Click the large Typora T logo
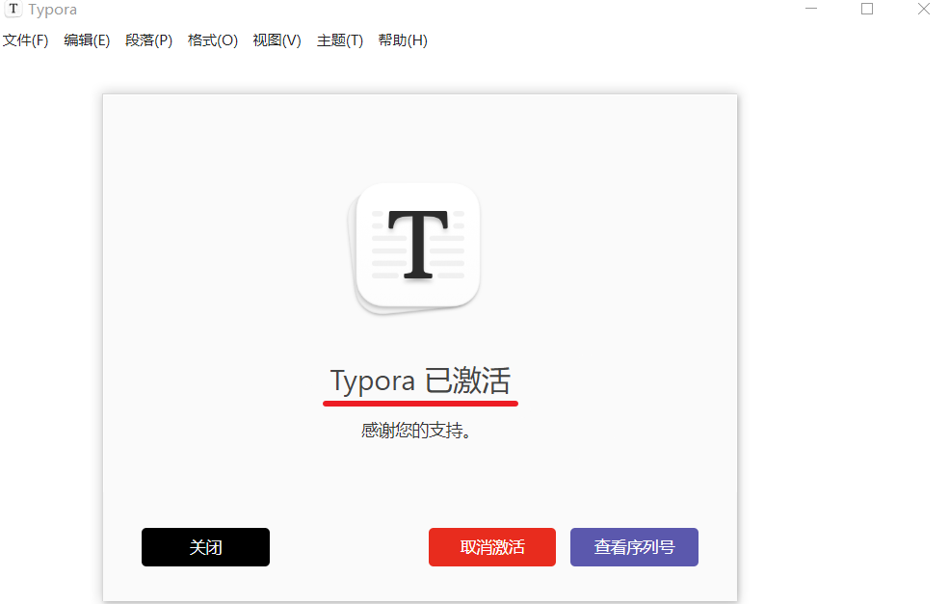The image size is (949, 604). [416, 249]
